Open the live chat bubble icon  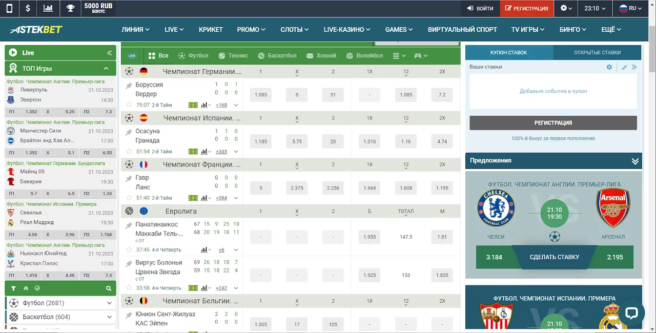point(631,313)
